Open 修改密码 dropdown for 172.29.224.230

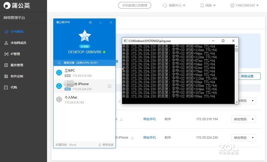click(244, 138)
